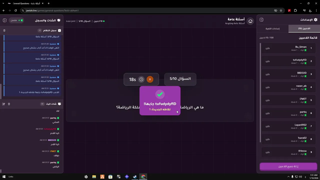Open Chrome's three-dot menu

316,10
